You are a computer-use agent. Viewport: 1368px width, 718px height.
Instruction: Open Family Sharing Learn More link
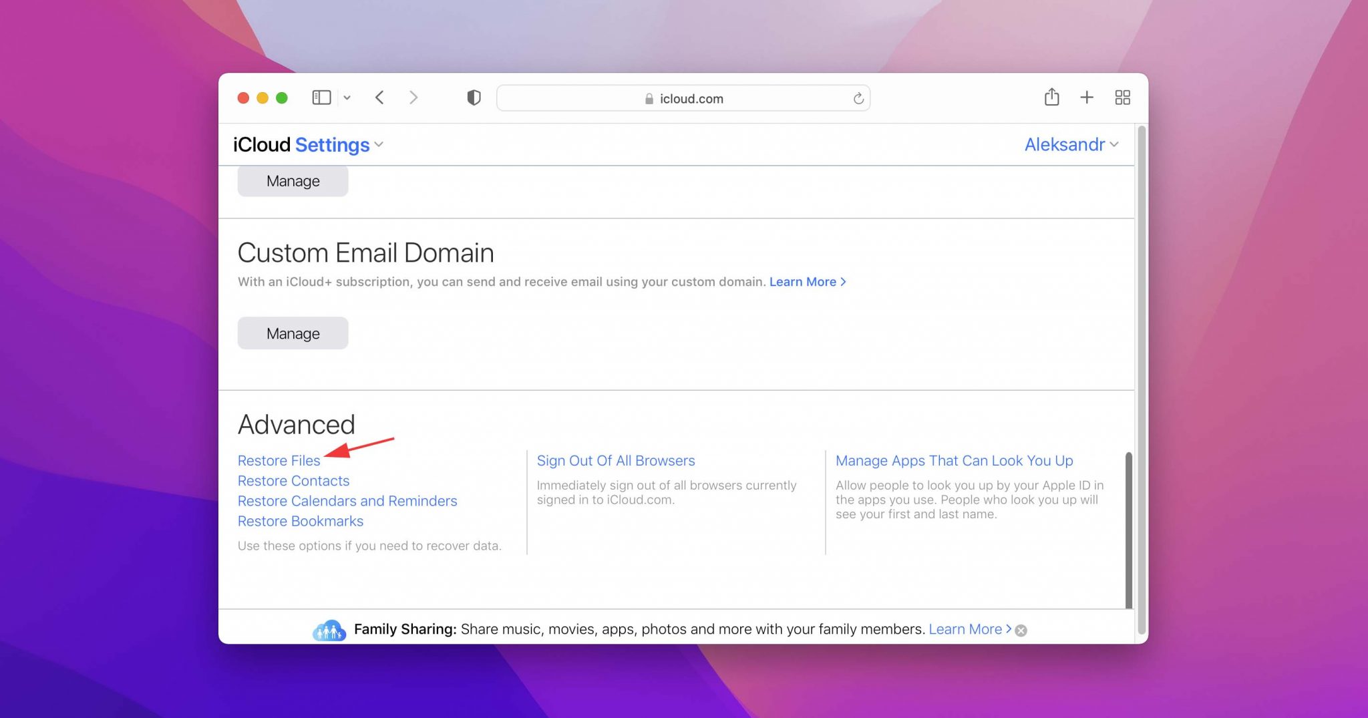(970, 629)
